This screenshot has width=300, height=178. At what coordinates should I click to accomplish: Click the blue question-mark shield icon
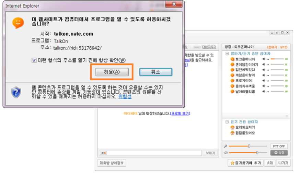coord(16,92)
